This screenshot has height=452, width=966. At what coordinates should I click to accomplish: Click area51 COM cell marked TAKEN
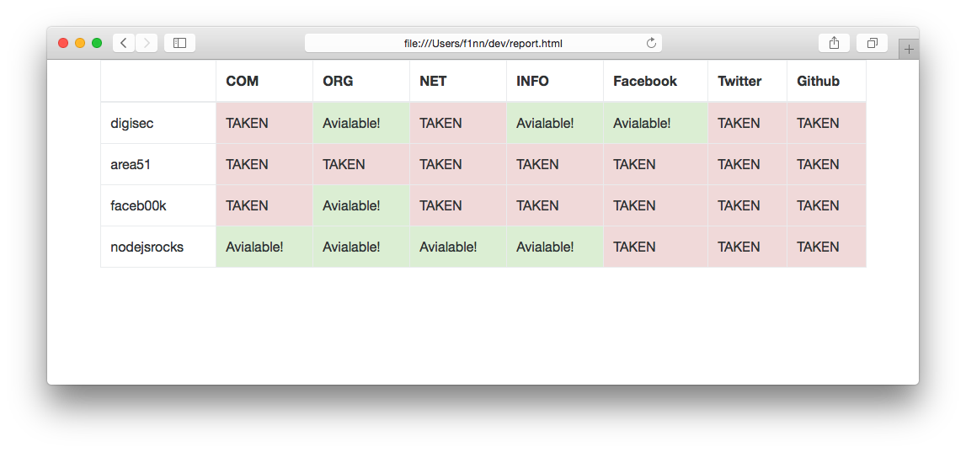(x=264, y=164)
